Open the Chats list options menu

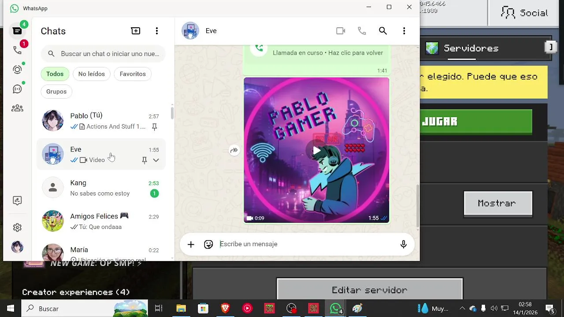(x=157, y=31)
